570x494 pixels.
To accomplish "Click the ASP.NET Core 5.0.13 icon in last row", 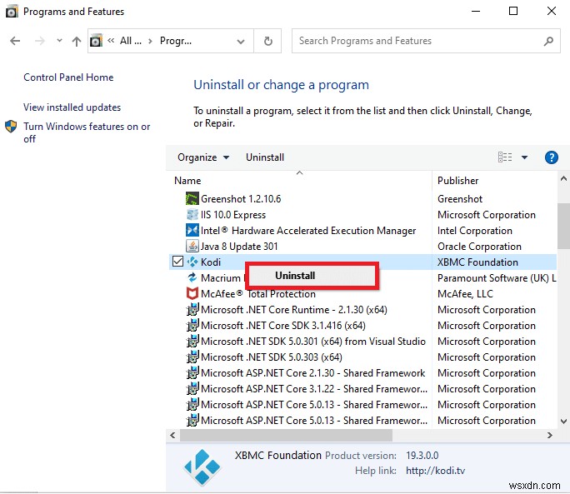I will [x=192, y=420].
